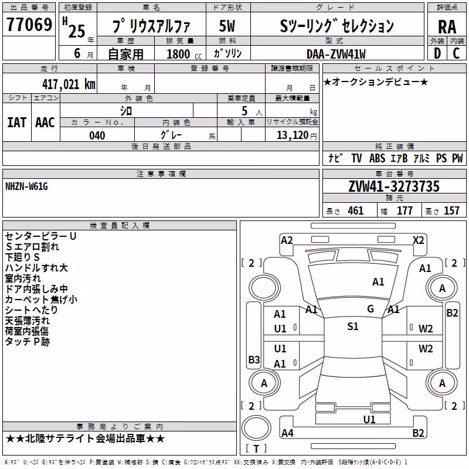Screen dimensions: 469x469
Task: Select the recycle deposit 13,120円
Action: coord(297,135)
